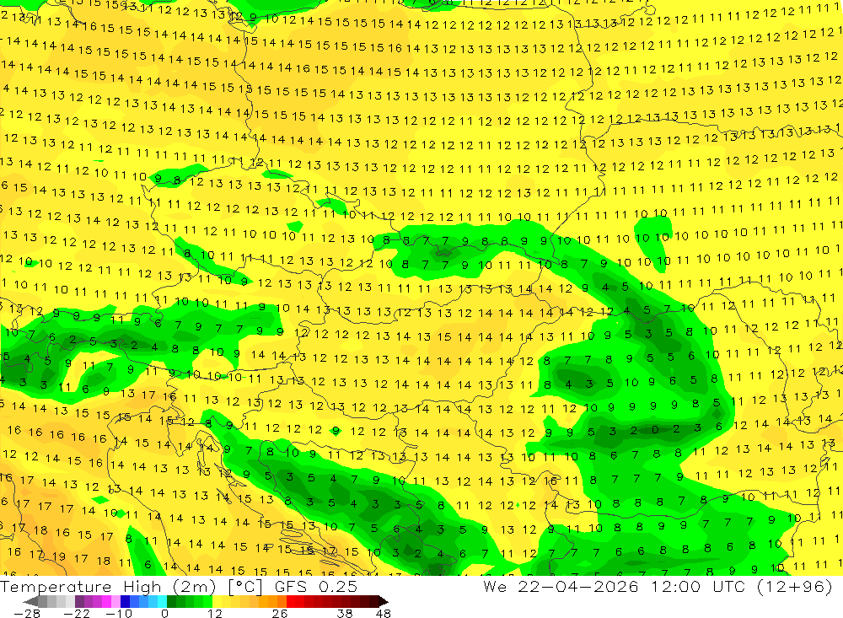
Task: Click the "We 22-04-2026" date text
Action: [x=561, y=586]
